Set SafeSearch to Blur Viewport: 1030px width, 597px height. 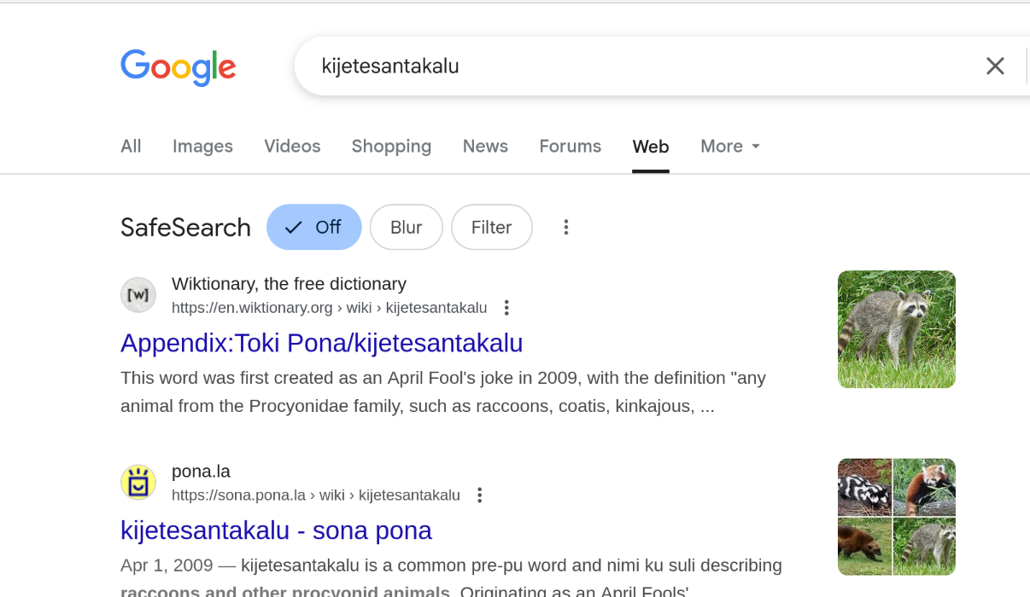pos(407,227)
